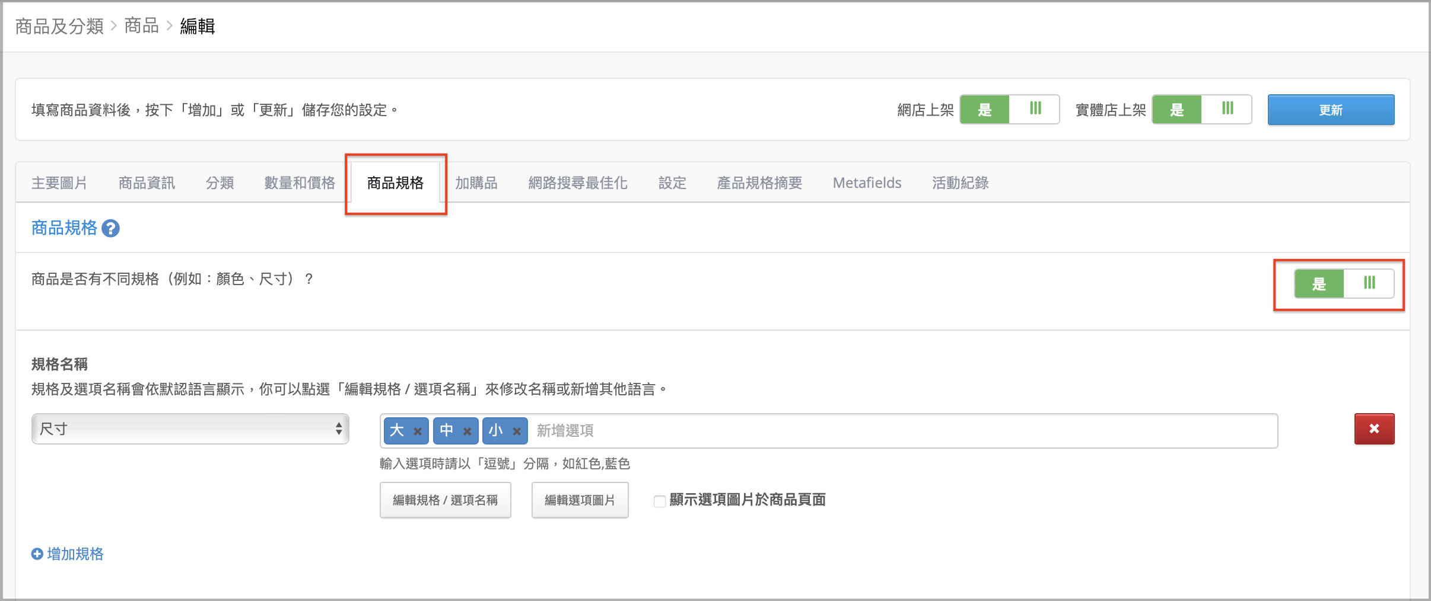Select the 商品規格 tab
The height and width of the screenshot is (601, 1431).
point(395,183)
